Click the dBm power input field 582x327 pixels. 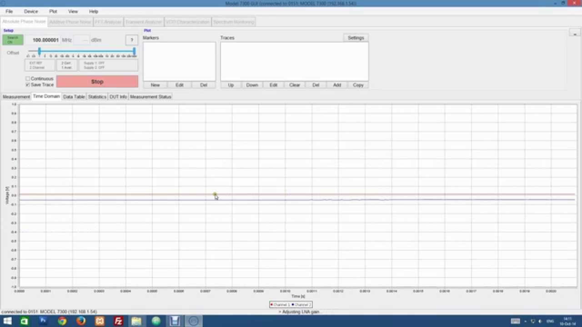tap(81, 40)
